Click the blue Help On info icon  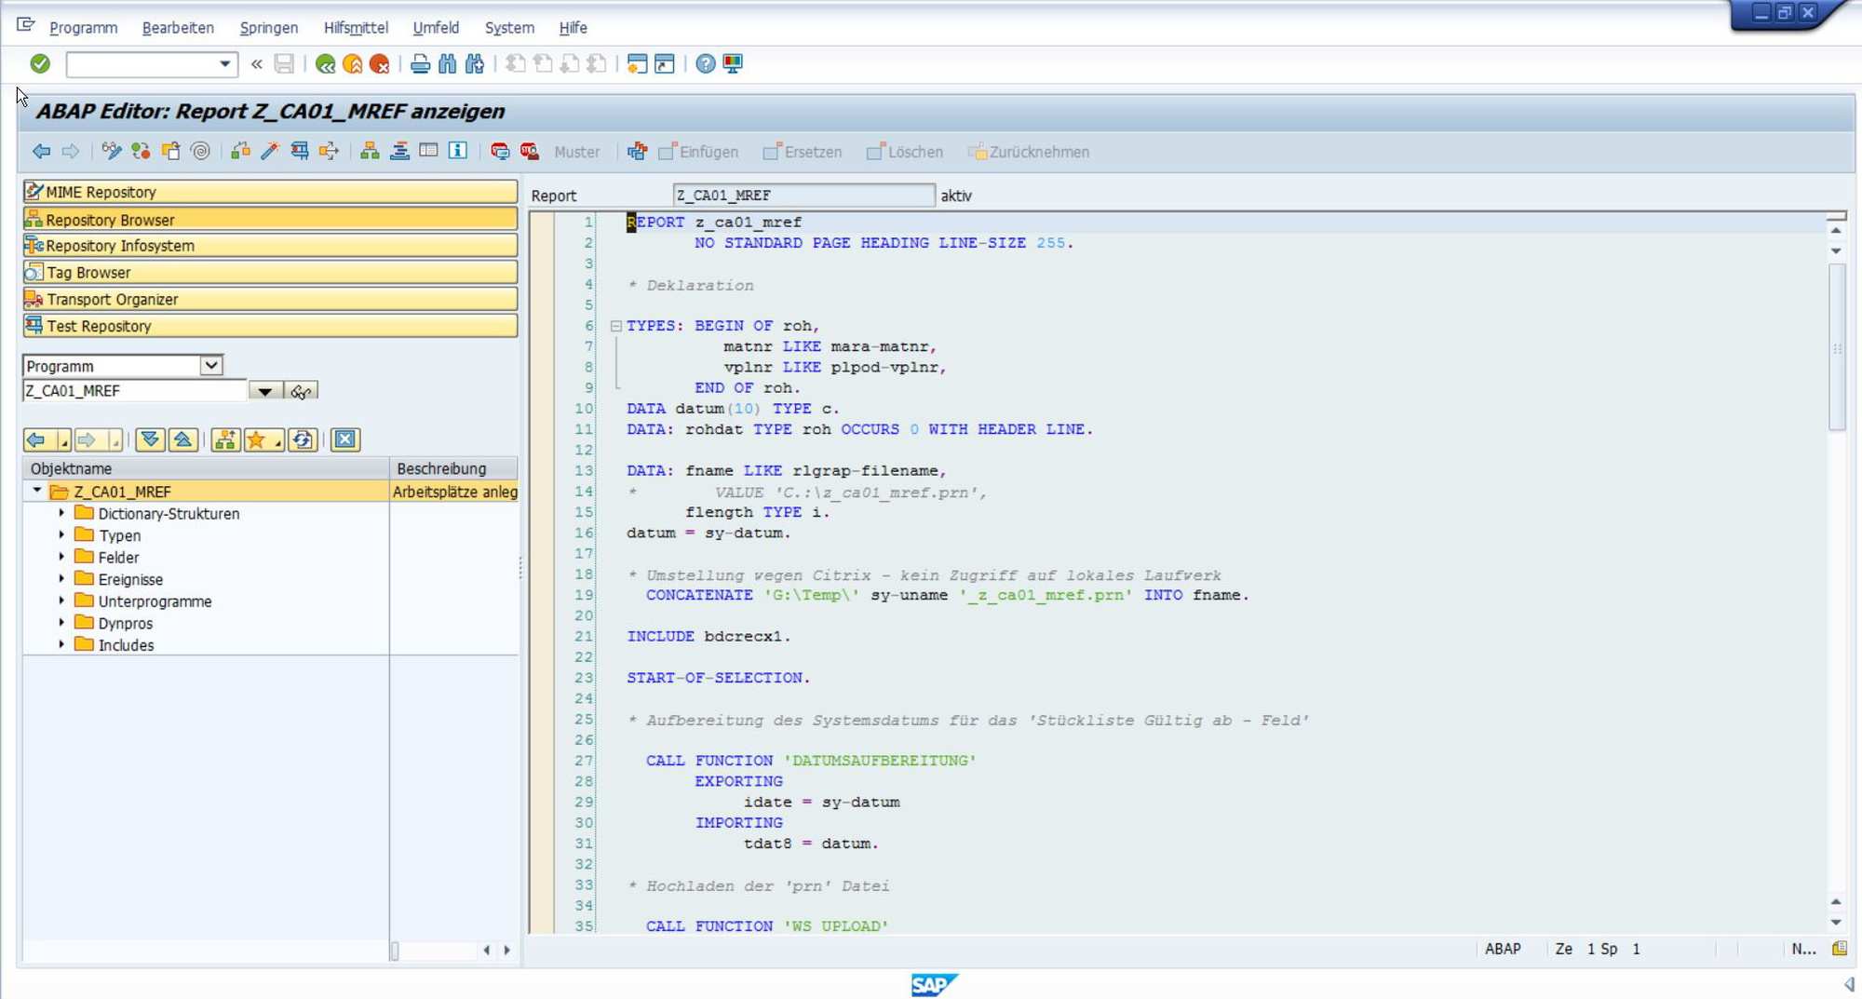pyautogui.click(x=458, y=151)
